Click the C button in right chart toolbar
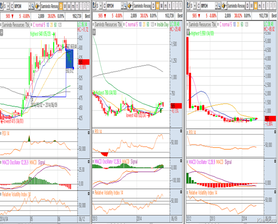The image size is (278, 224). coord(198,6)
